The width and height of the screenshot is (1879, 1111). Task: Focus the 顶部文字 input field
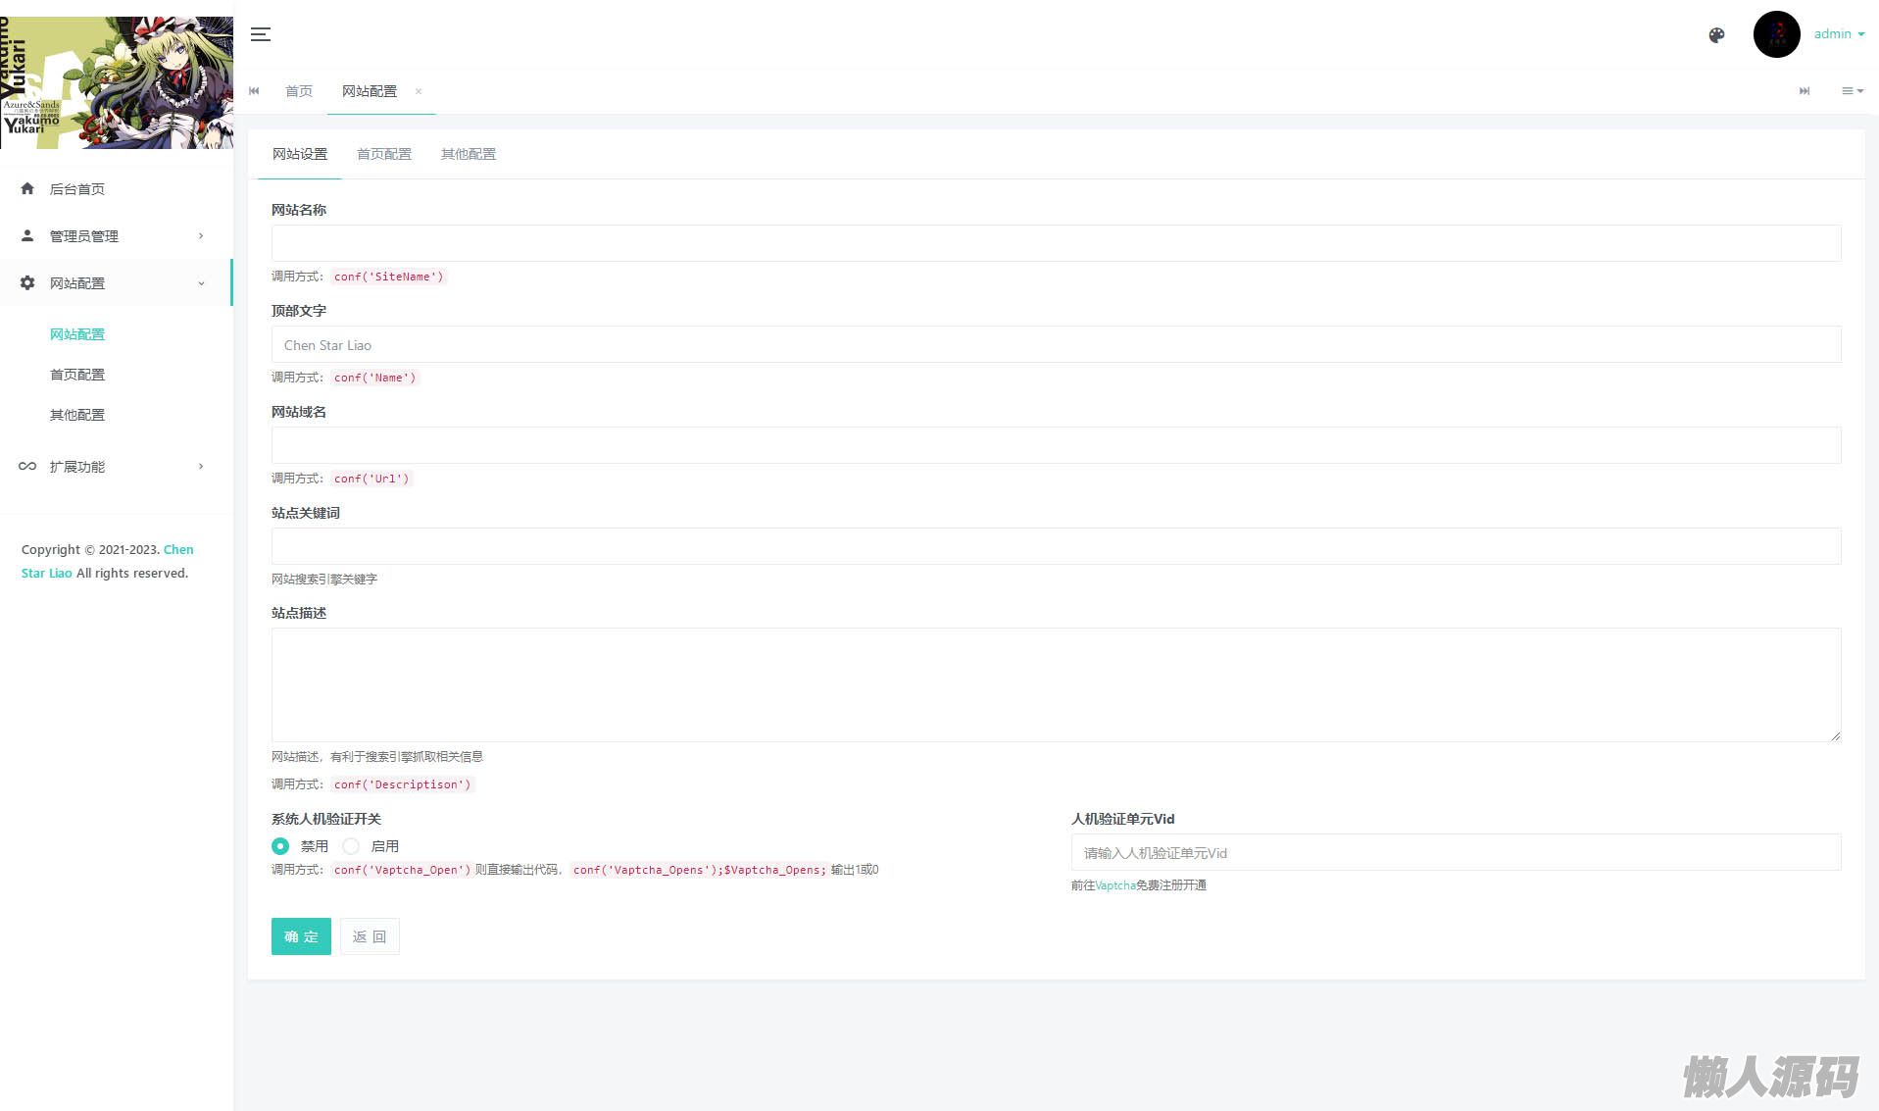click(x=1056, y=344)
